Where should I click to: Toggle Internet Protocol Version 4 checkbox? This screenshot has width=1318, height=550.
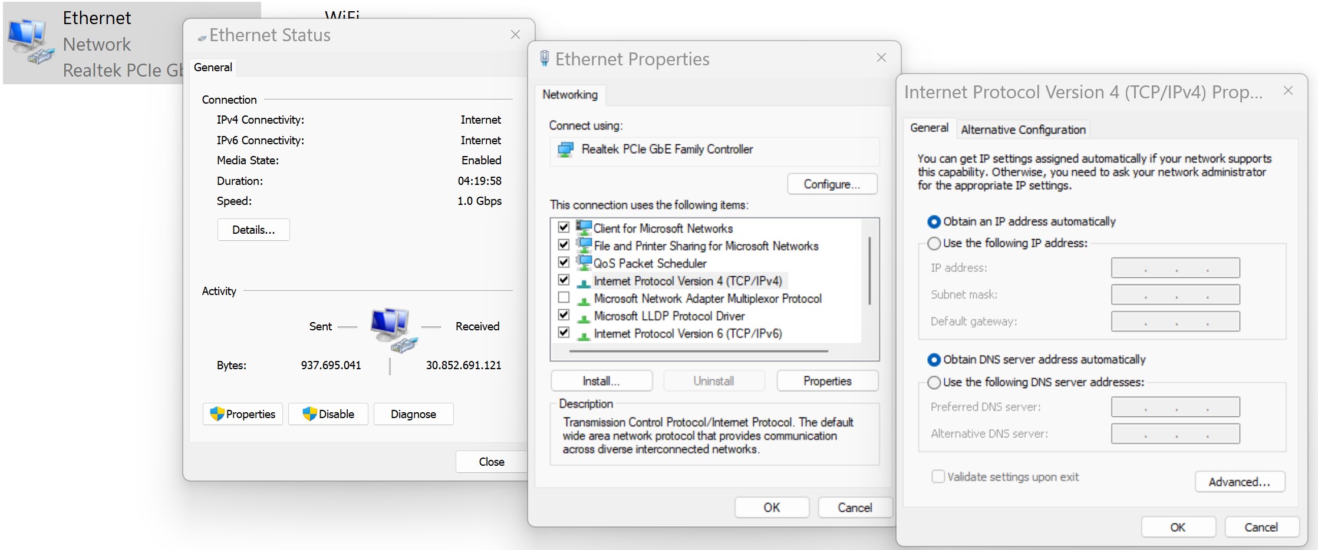click(x=564, y=280)
